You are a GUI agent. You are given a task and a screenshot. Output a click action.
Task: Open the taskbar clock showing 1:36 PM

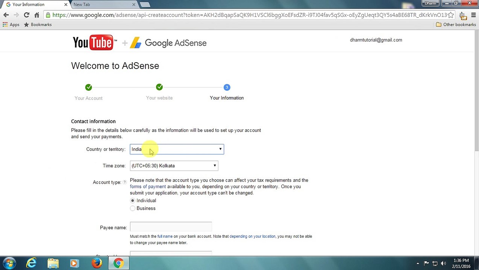(x=461, y=263)
